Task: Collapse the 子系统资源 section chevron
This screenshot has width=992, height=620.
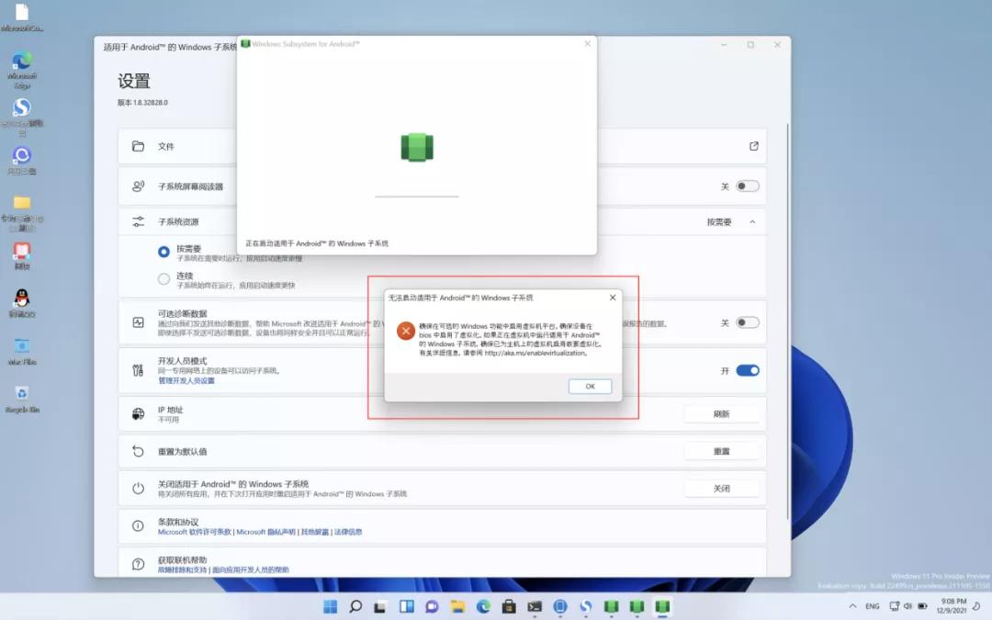Action: click(753, 221)
